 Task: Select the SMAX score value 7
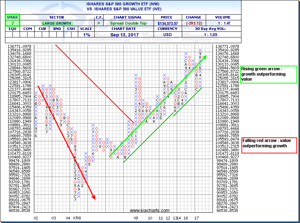12,23
